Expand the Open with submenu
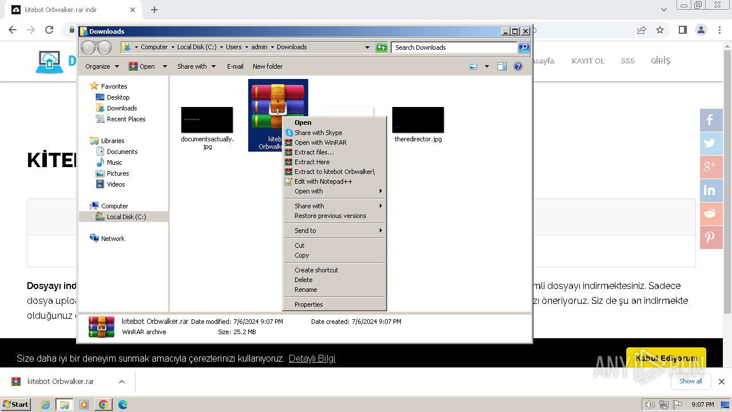The height and width of the screenshot is (412, 732). point(335,191)
